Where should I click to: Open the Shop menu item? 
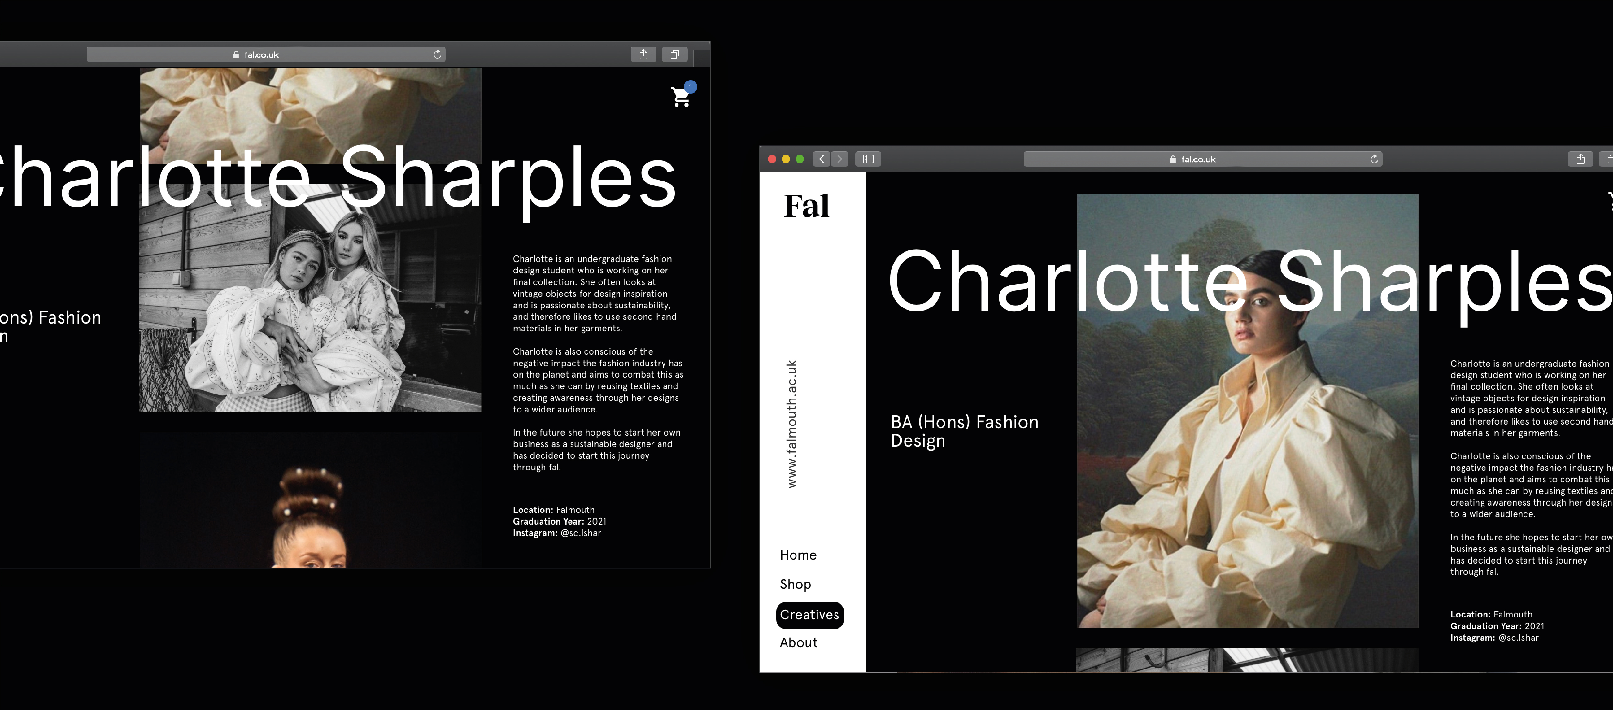pos(795,584)
